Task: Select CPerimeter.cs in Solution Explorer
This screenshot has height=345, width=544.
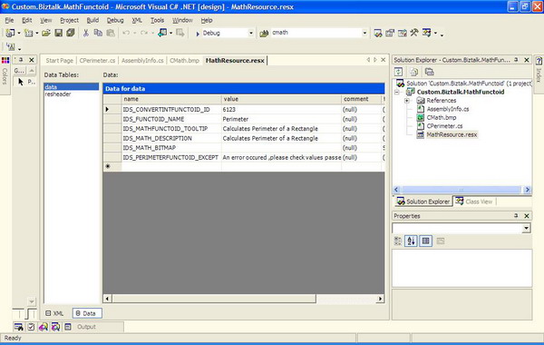Action: click(x=445, y=126)
